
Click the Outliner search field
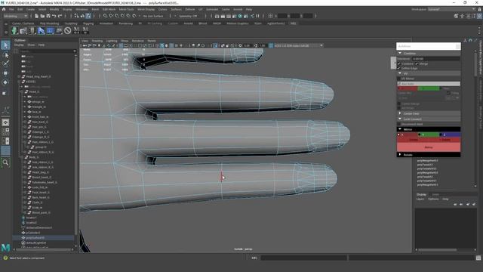tap(47, 51)
